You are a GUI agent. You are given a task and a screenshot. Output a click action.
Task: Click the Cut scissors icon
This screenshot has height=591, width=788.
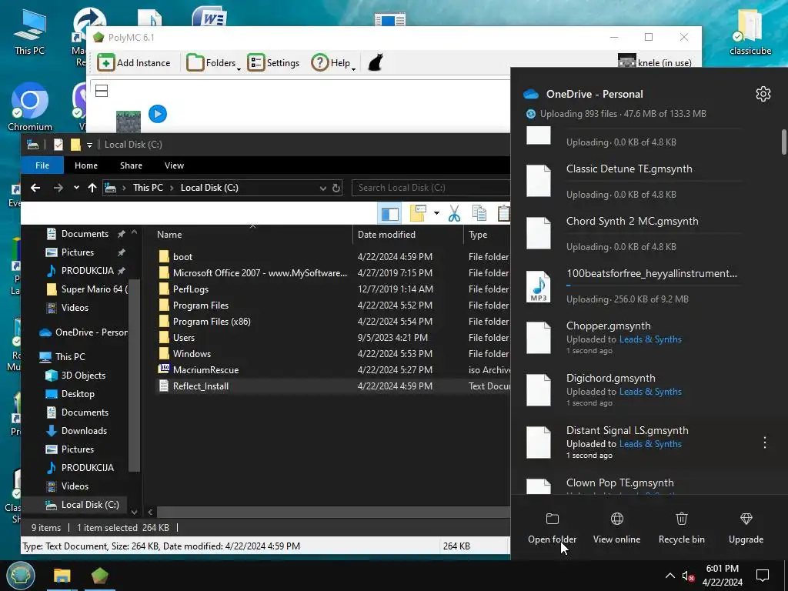(x=454, y=214)
